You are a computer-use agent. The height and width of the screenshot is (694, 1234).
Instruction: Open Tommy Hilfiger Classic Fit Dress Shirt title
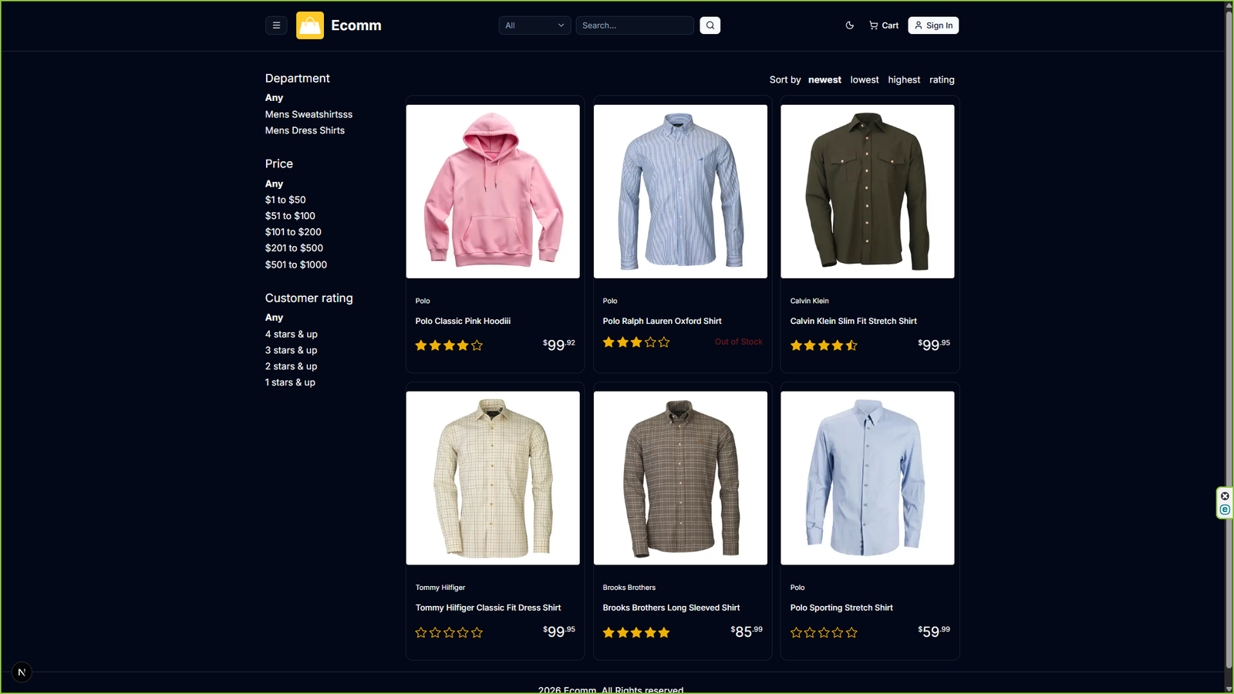tap(488, 608)
